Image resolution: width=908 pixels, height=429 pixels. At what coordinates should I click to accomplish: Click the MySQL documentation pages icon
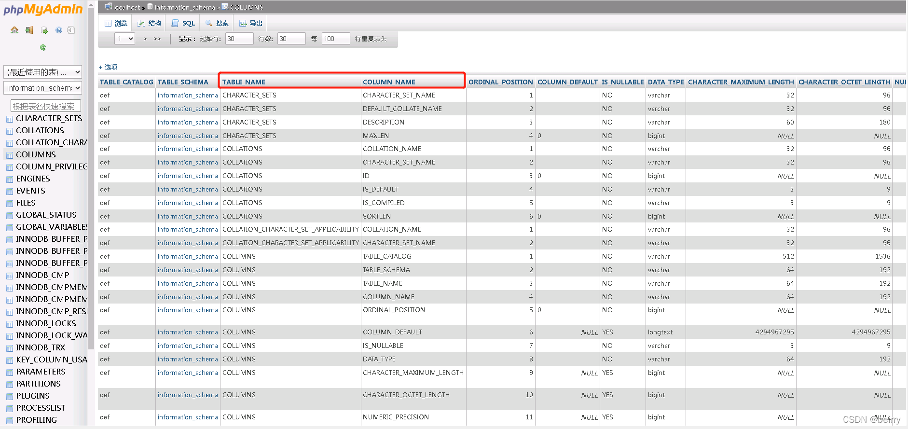click(x=71, y=30)
